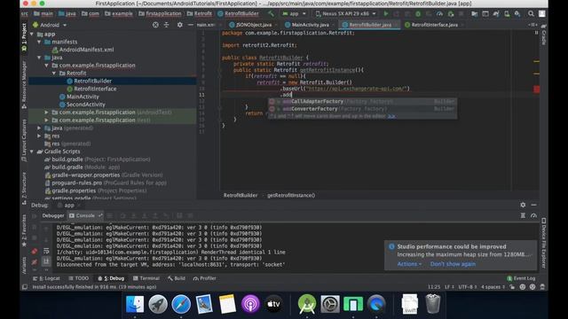Screen dimensions: 568x319
Task: Open the Android view selector dropdown
Action: point(50,25)
